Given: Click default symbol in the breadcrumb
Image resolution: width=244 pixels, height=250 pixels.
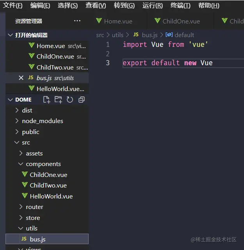Looking at the screenshot, I should pyautogui.click(x=184, y=35).
